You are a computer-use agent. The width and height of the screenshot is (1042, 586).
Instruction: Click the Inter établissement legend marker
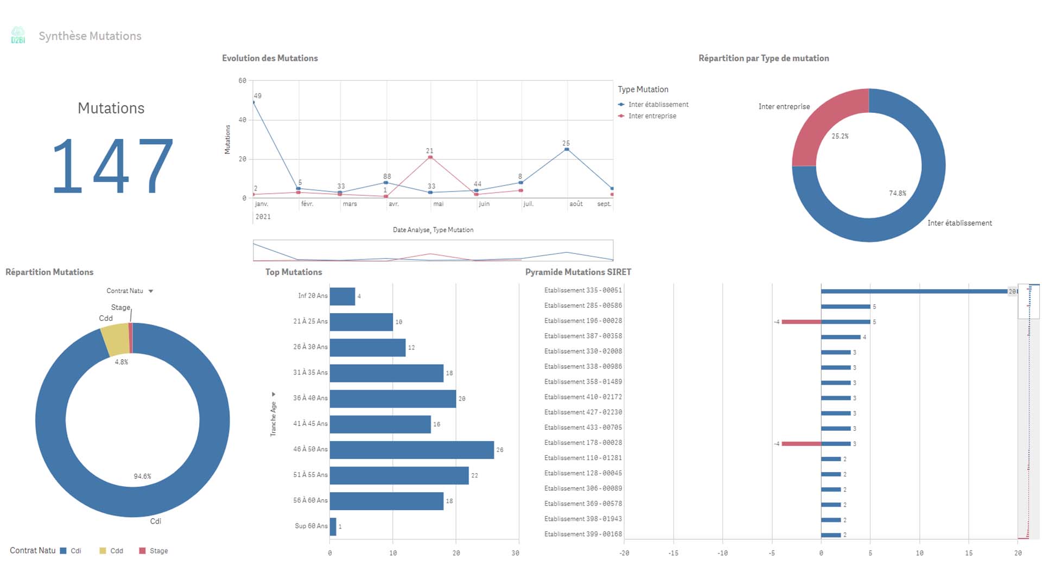621,105
